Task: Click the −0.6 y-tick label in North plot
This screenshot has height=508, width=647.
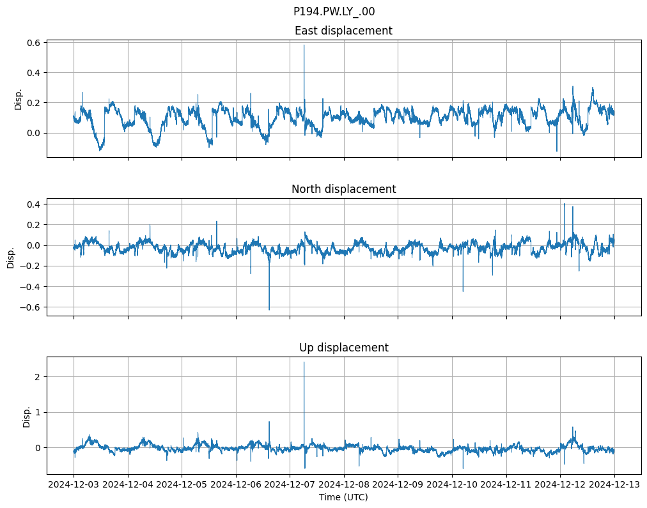Action: [29, 307]
